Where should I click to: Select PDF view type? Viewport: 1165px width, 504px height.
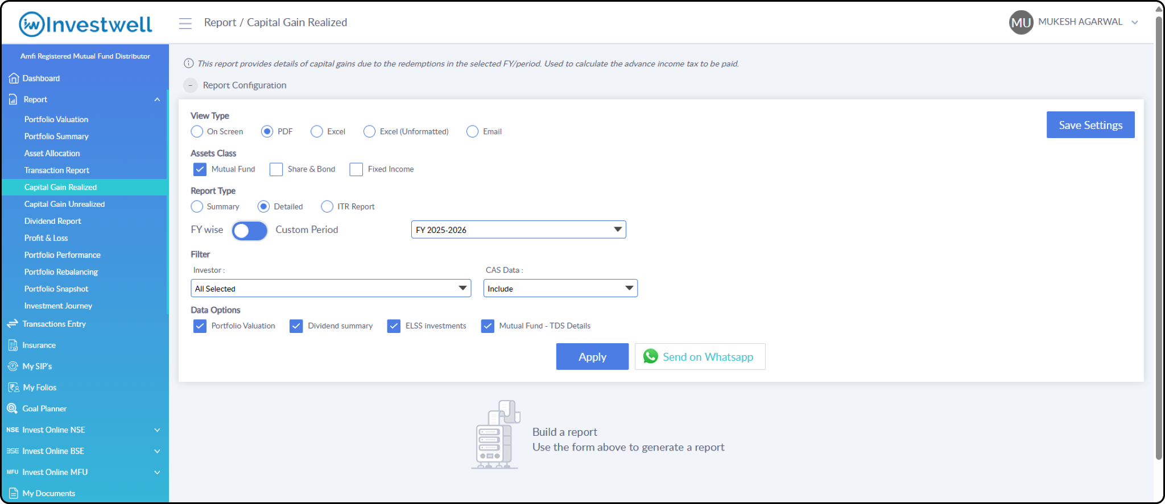[267, 131]
